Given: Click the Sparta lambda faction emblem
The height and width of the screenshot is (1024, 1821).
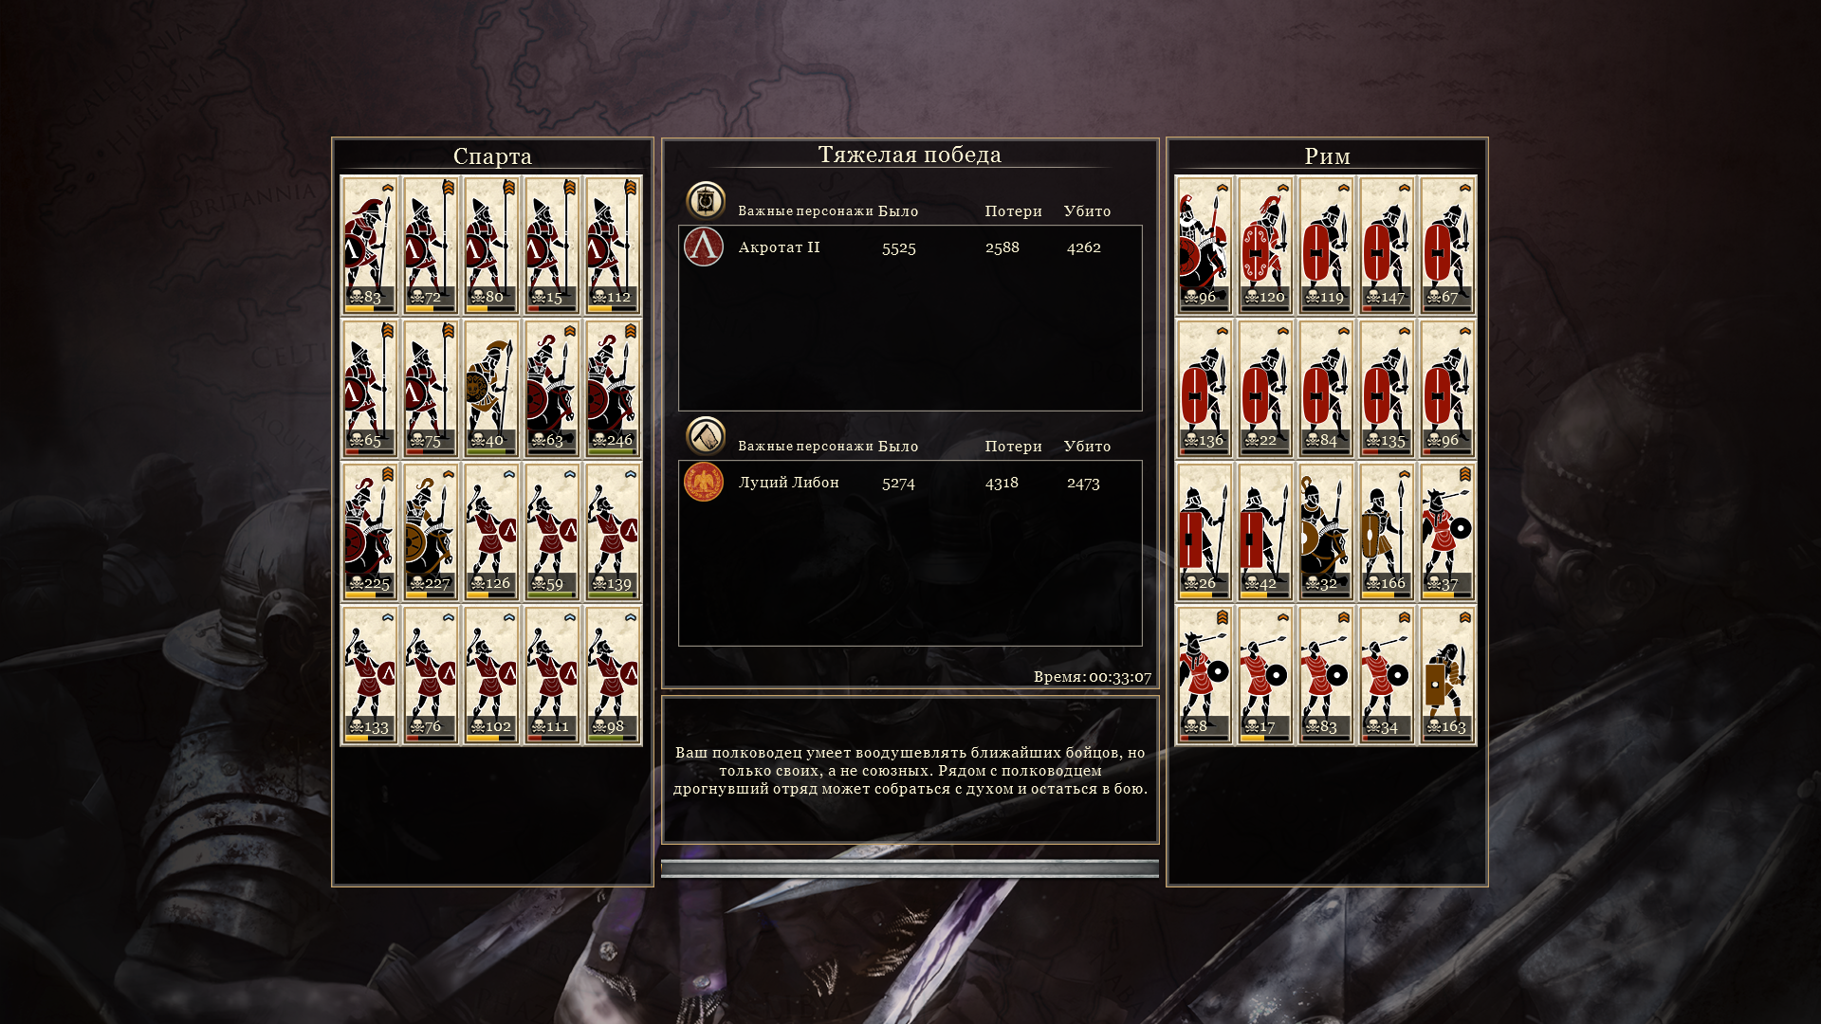Looking at the screenshot, I should pyautogui.click(x=704, y=247).
